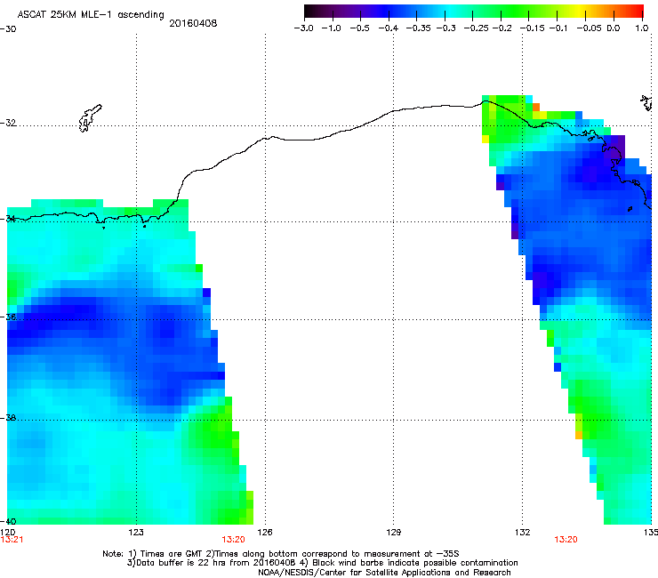This screenshot has height=578, width=658.
Task: Click the colorbar label 0.0
Action: pos(614,28)
